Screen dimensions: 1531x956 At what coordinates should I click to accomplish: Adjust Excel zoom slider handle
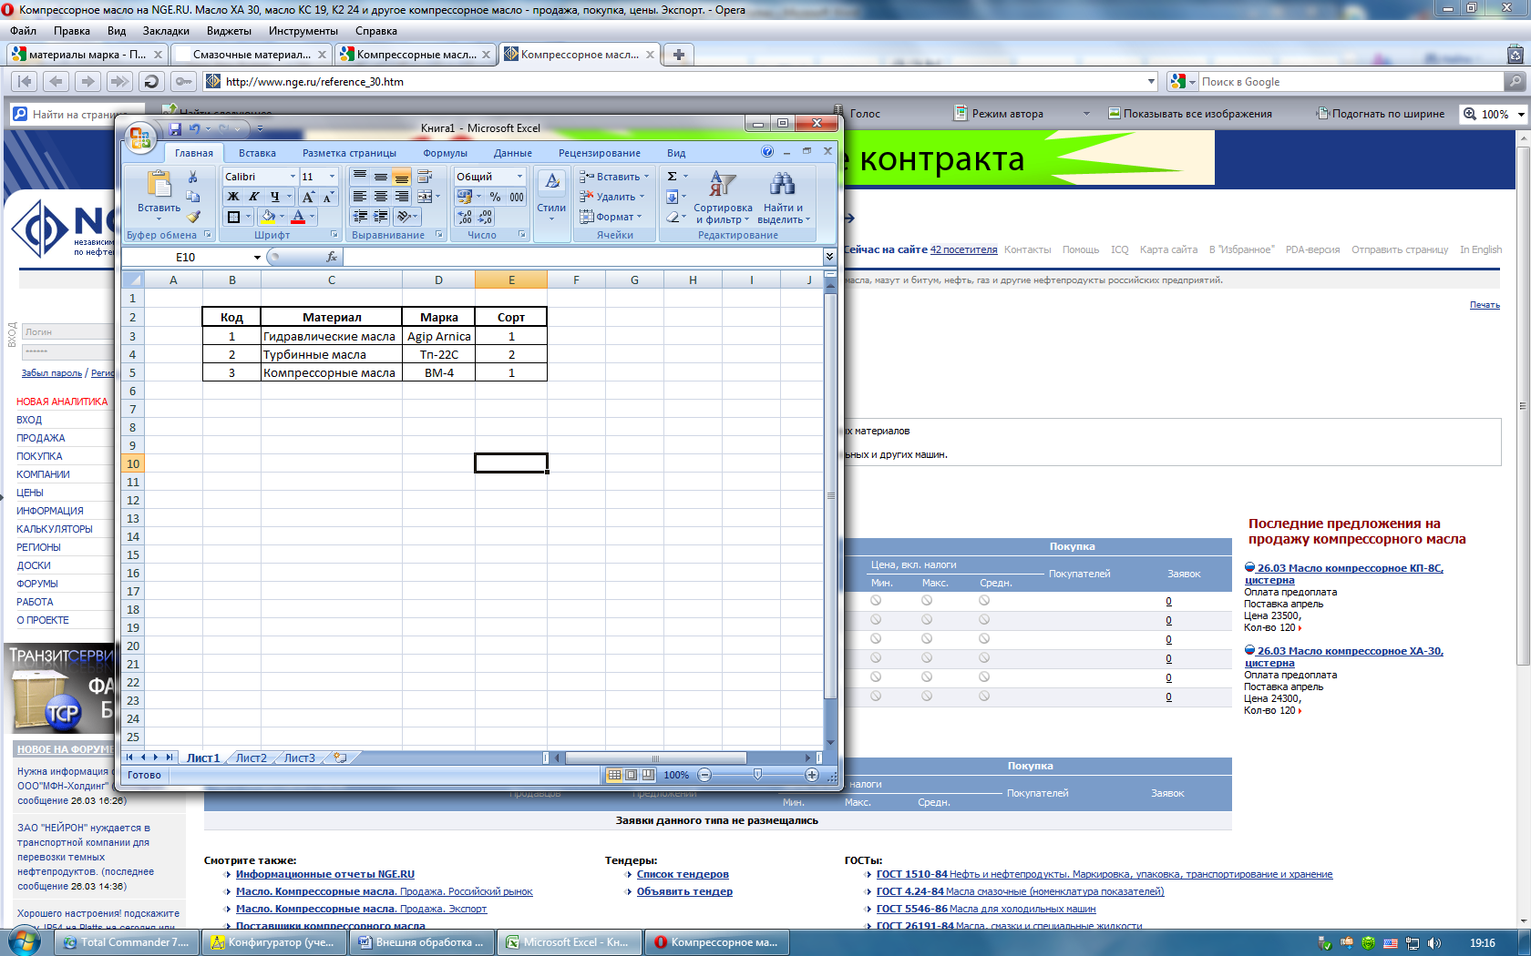757,775
